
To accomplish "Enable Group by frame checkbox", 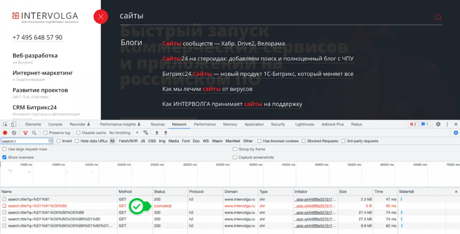I will click(235, 149).
